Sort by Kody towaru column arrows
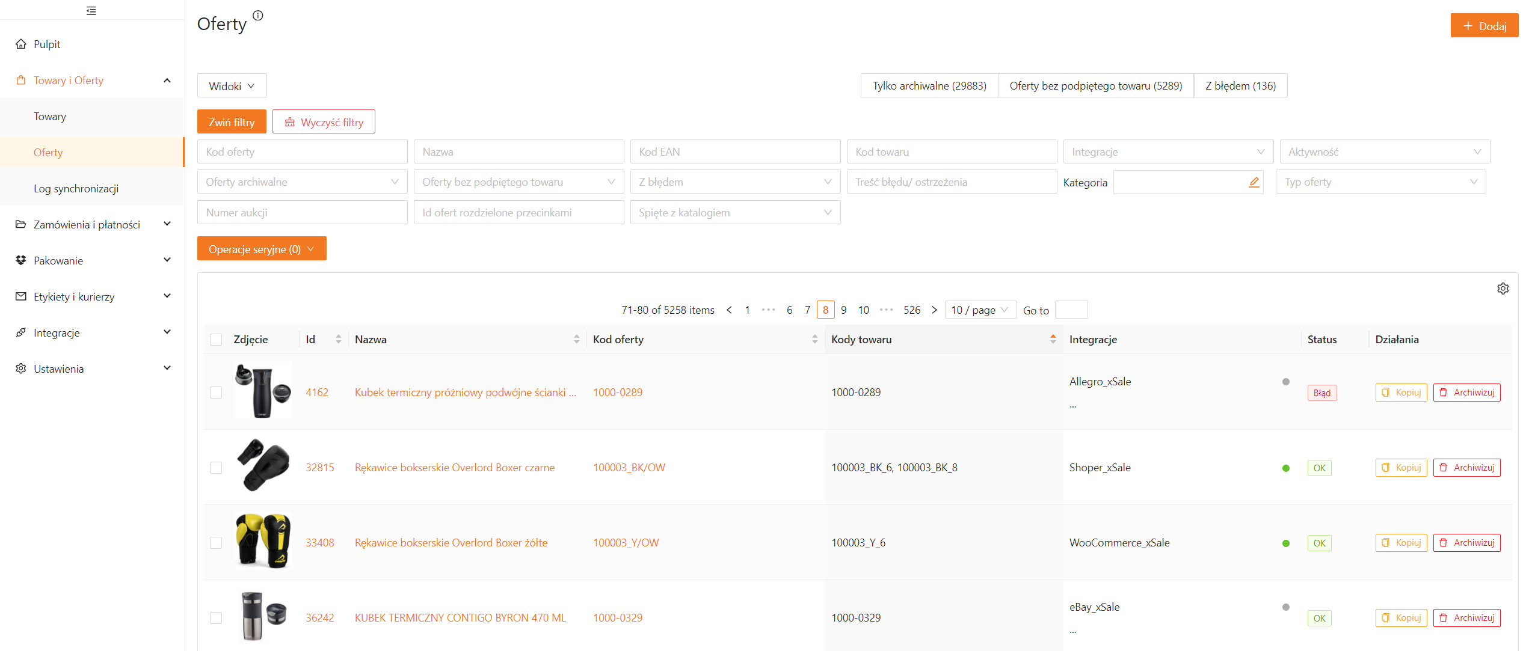The image size is (1526, 651). click(x=1053, y=339)
